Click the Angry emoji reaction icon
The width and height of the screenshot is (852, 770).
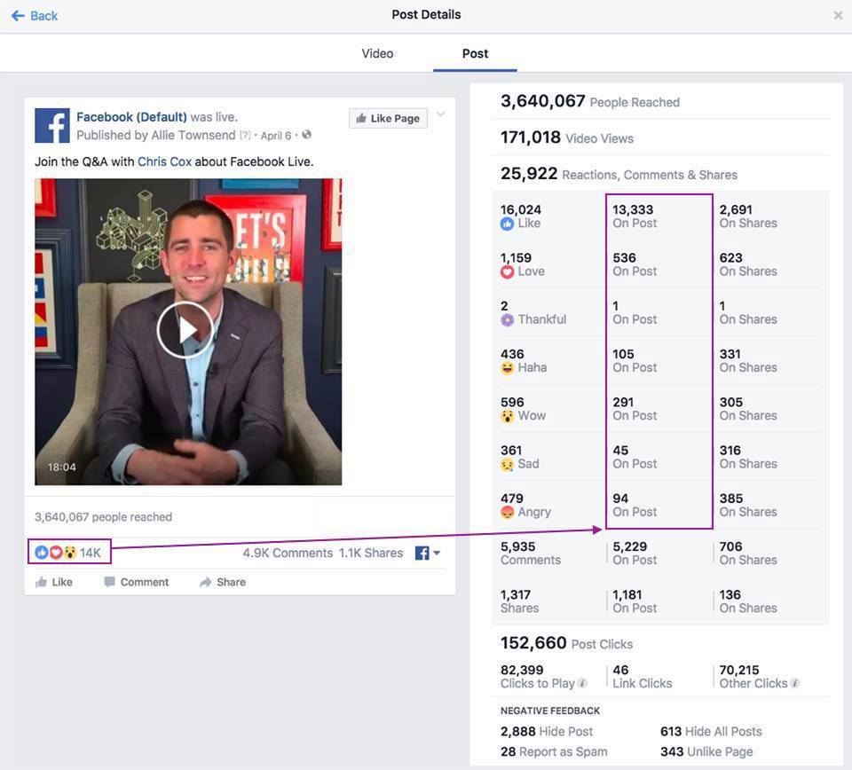507,512
